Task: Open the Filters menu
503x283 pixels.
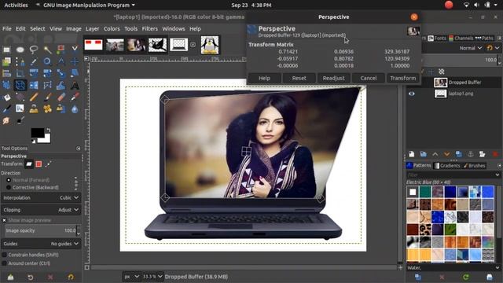Action: click(x=150, y=28)
